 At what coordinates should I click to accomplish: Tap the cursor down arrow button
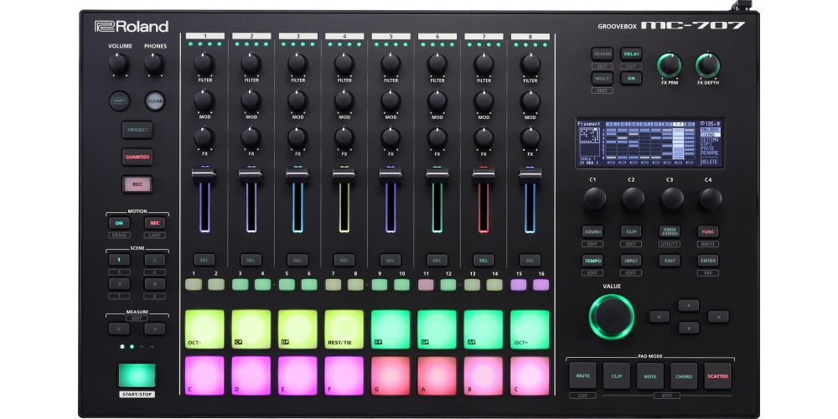(688, 328)
